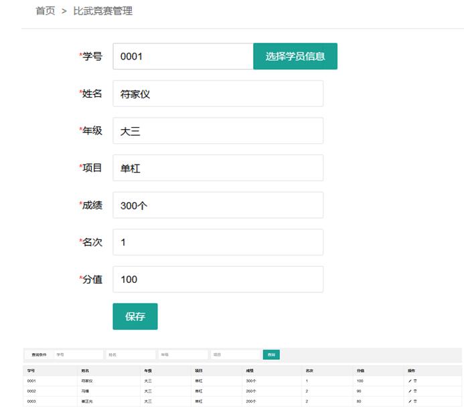Click the 分值 input with value 100

pos(218,280)
